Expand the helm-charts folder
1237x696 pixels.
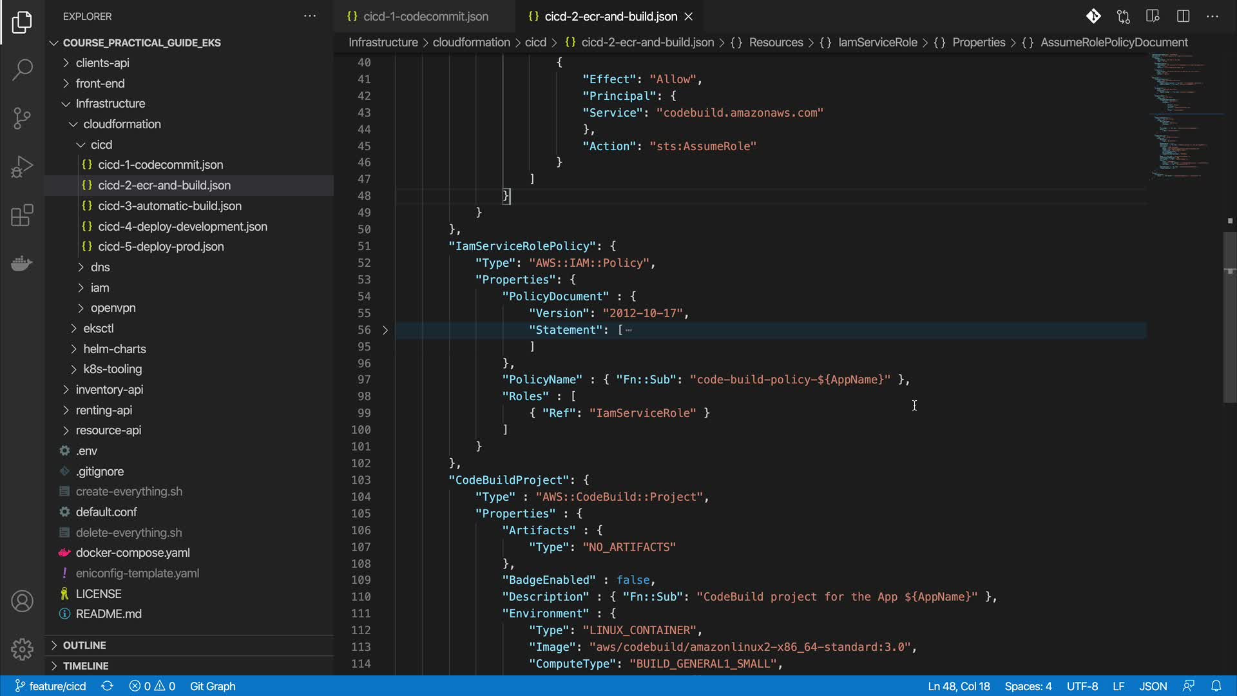(x=114, y=349)
